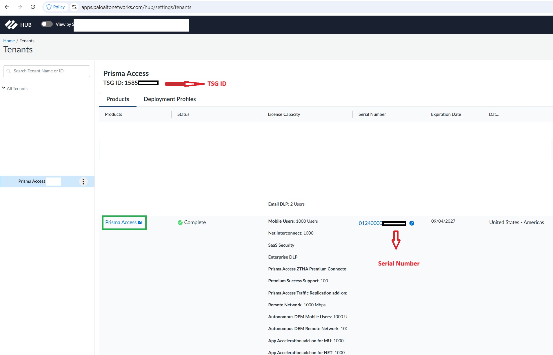Image resolution: width=553 pixels, height=355 pixels.
Task: Type in Search Tenant Name or ID field
Action: (x=49, y=71)
